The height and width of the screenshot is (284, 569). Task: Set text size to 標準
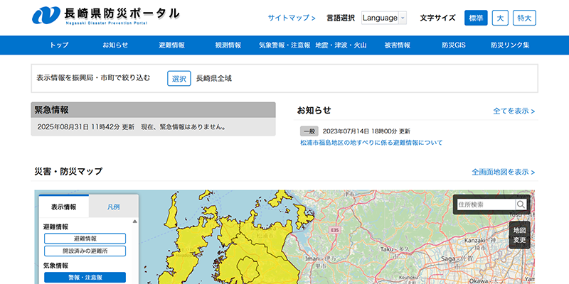(476, 18)
